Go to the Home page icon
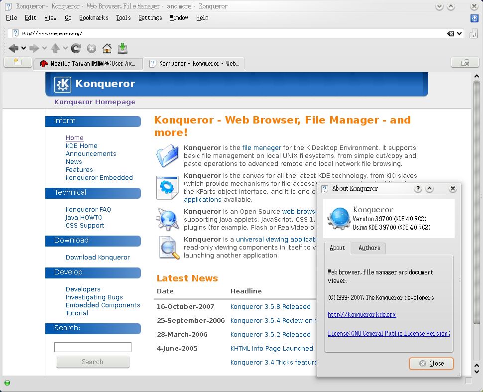 (107, 48)
